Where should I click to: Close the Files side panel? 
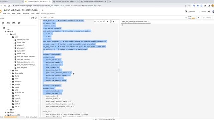[36, 18]
